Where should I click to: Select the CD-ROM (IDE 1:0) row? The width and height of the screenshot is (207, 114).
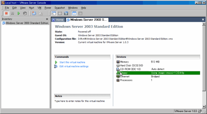click(x=158, y=69)
